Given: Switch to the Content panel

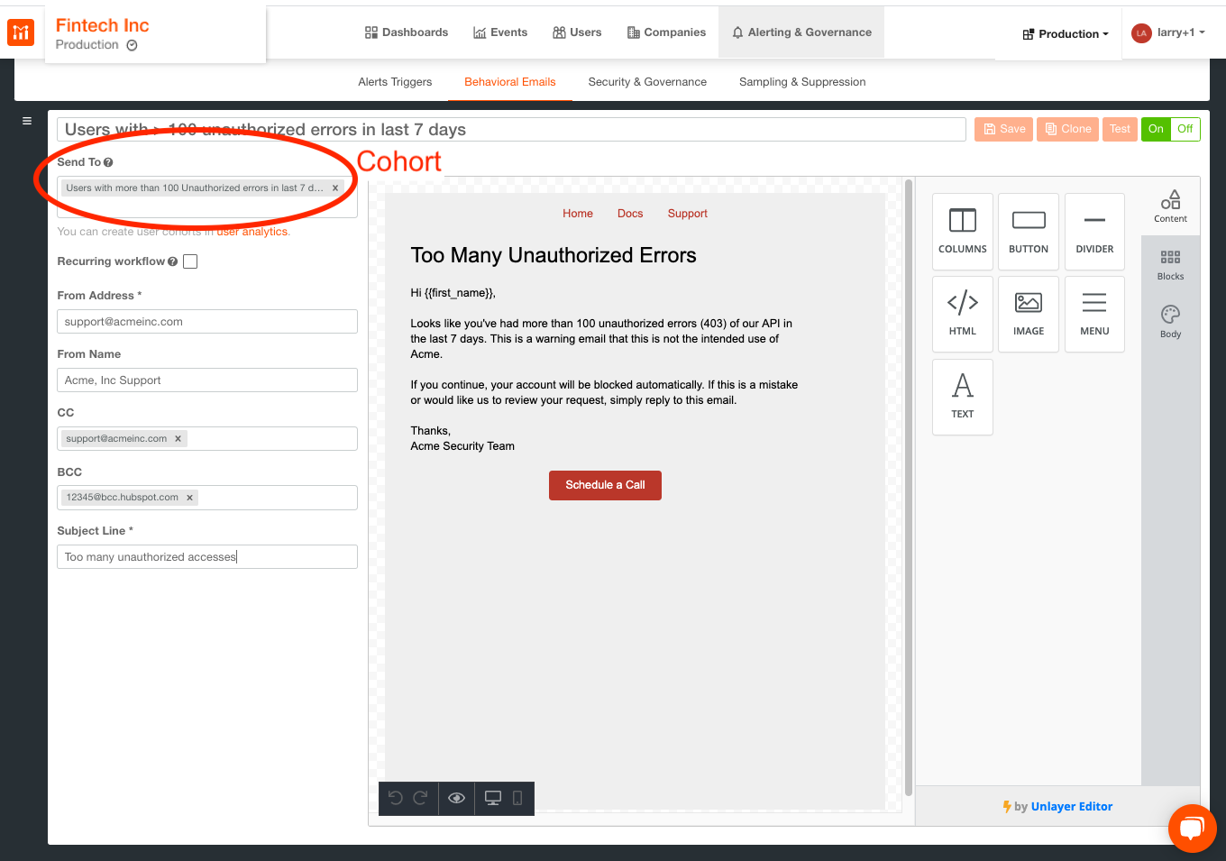Looking at the screenshot, I should [x=1170, y=206].
